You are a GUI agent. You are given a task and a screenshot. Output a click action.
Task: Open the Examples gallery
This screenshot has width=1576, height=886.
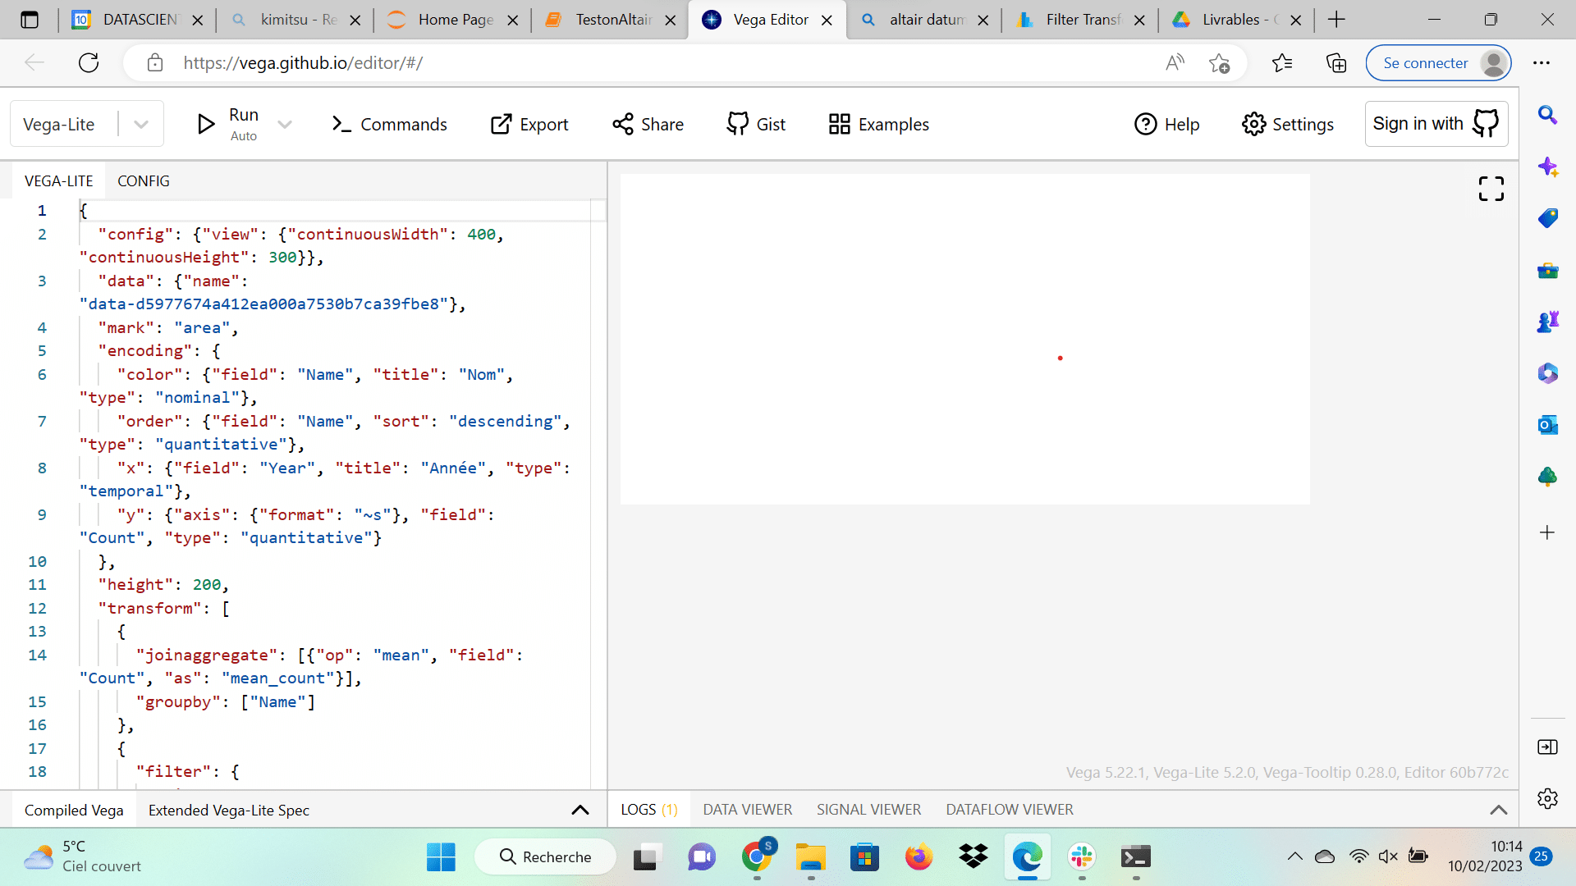click(x=878, y=124)
